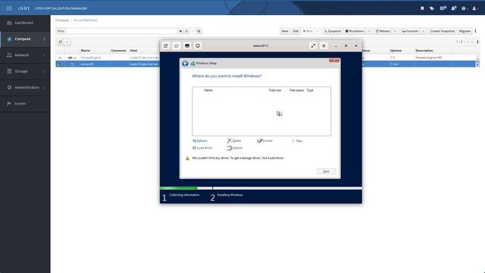Open the Run options dropdown arrow
This screenshot has height=273, width=485.
click(318, 31)
